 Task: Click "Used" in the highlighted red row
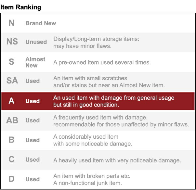pyautogui.click(x=33, y=101)
